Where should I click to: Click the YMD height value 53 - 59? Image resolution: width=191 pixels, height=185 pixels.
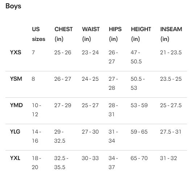coord(139,105)
